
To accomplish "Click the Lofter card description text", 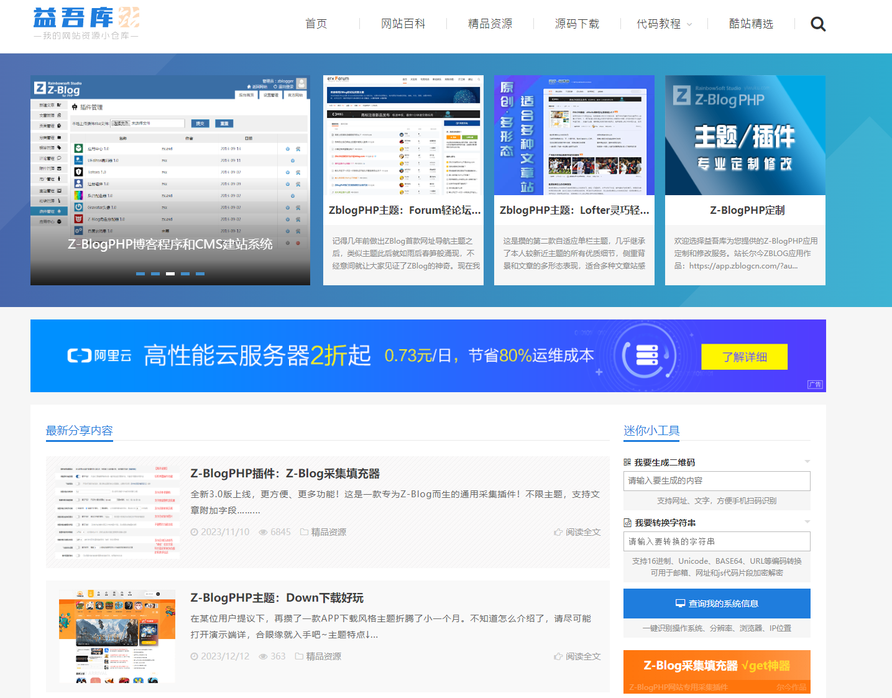I will [x=574, y=254].
